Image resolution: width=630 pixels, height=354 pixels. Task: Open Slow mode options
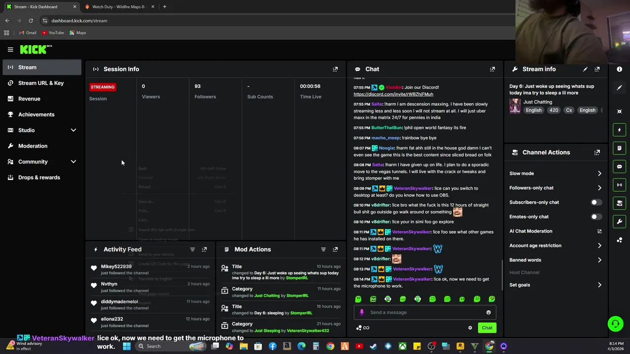[556, 174]
